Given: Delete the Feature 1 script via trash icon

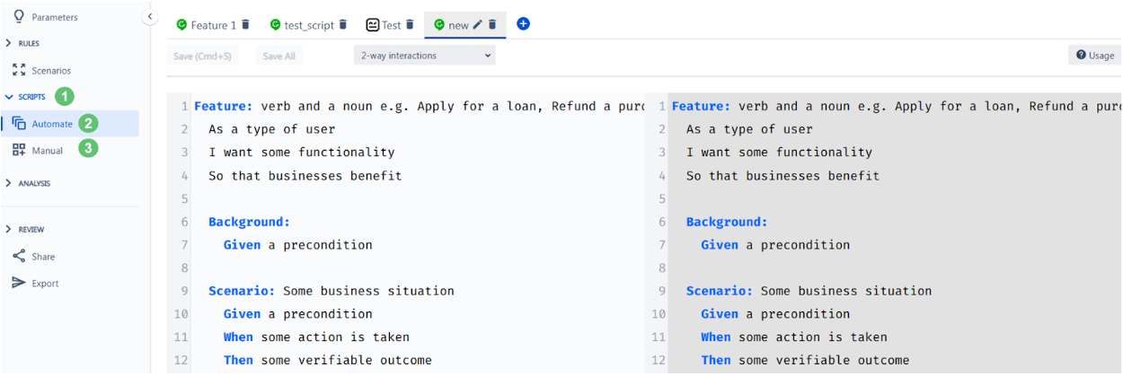Looking at the screenshot, I should coord(246,25).
